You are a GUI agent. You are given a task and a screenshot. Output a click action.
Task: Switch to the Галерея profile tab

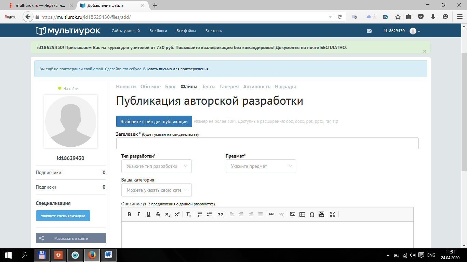[229, 87]
